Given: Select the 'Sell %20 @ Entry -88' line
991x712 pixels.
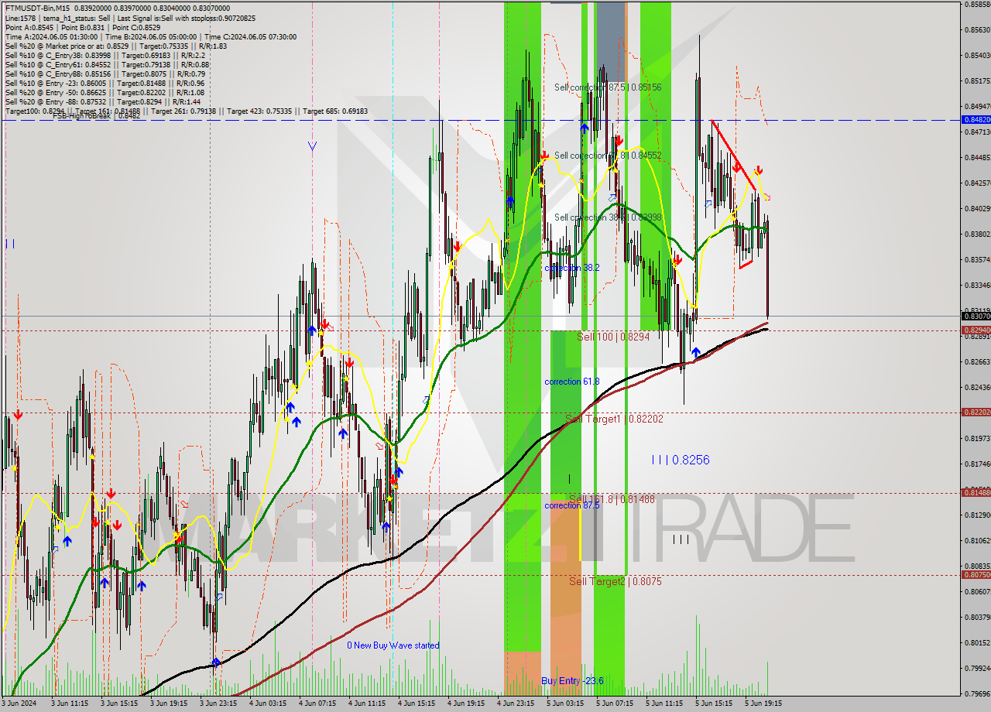Looking at the screenshot, I should (x=103, y=101).
